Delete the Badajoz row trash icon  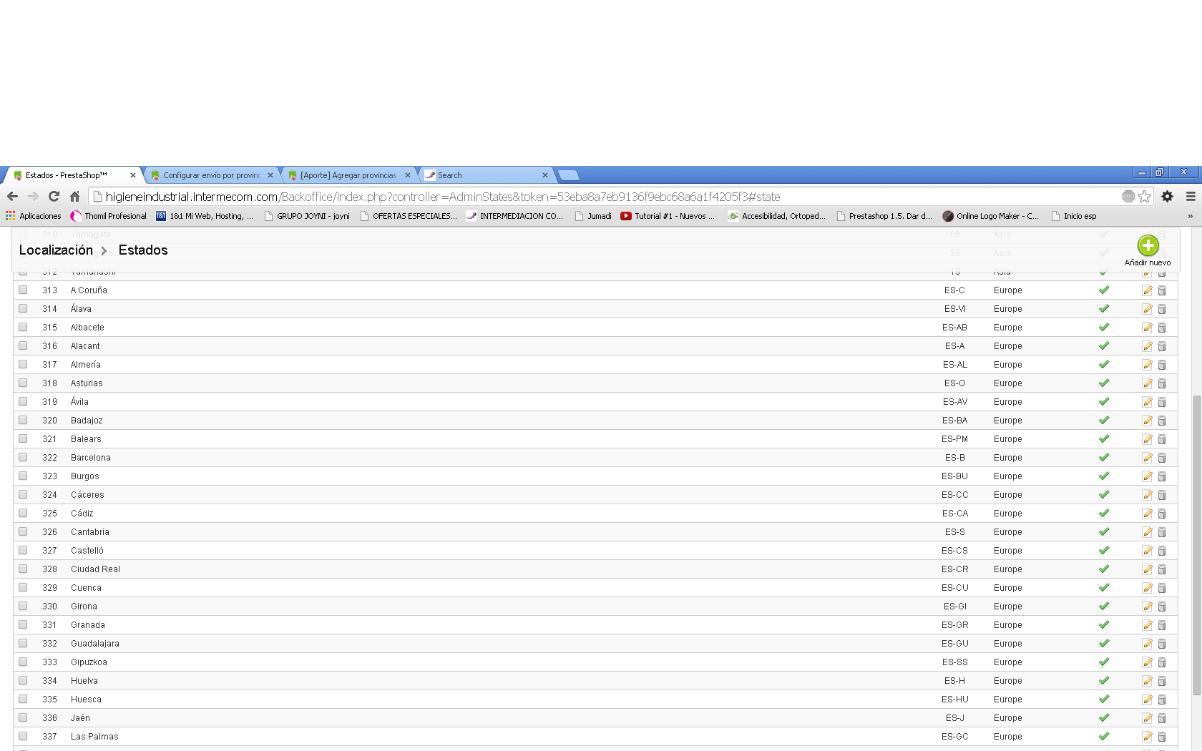pos(1162,421)
